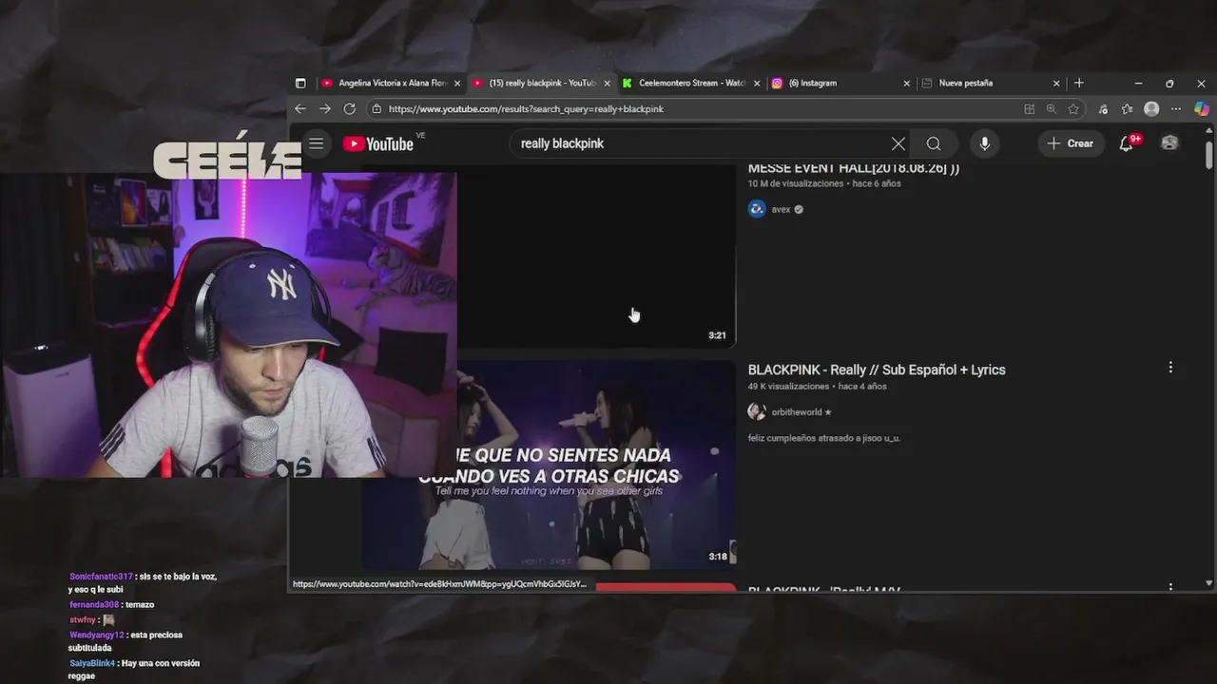Open the YouTube hamburger guide menu
Image resolution: width=1217 pixels, height=684 pixels.
click(x=317, y=143)
